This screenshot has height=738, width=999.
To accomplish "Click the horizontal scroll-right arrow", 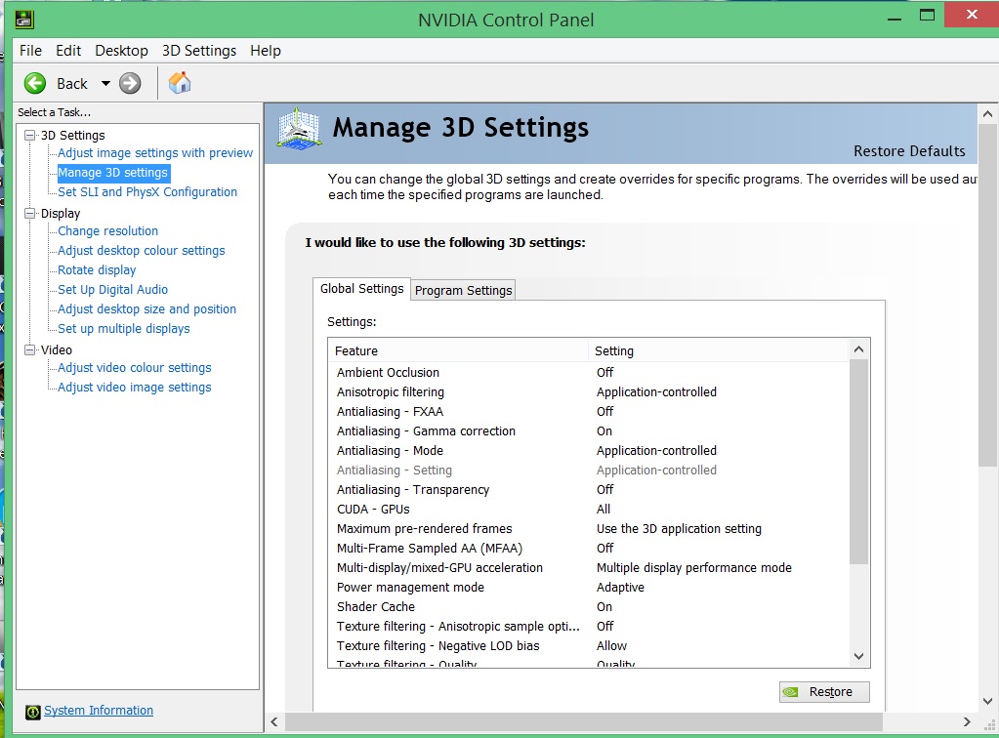I will pos(967,722).
